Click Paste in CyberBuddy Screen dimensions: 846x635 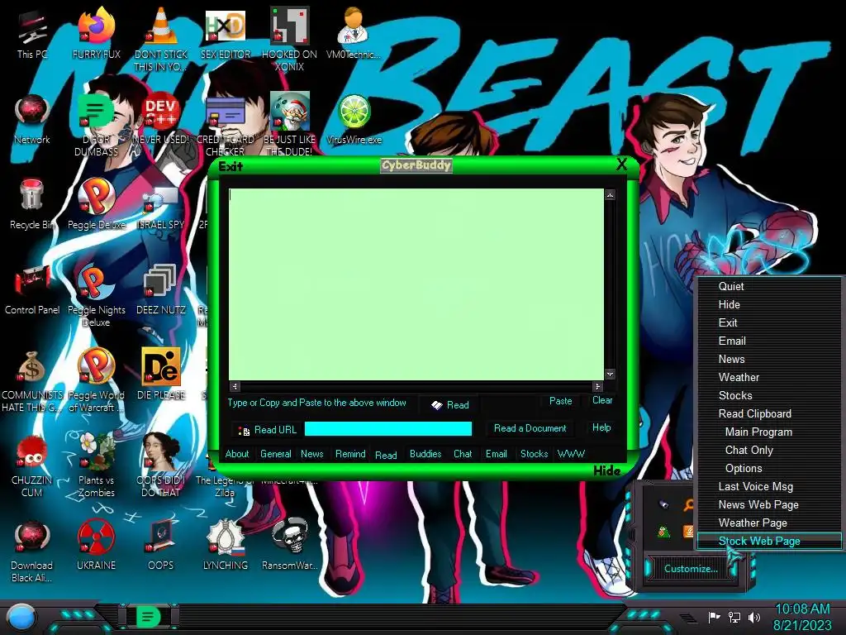coord(561,401)
